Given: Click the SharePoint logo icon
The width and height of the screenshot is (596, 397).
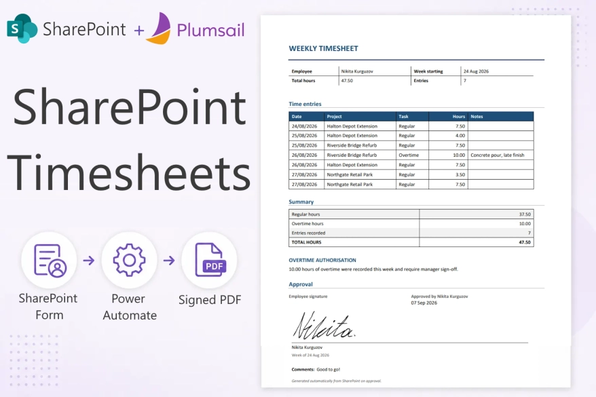Looking at the screenshot, I should click(x=22, y=29).
